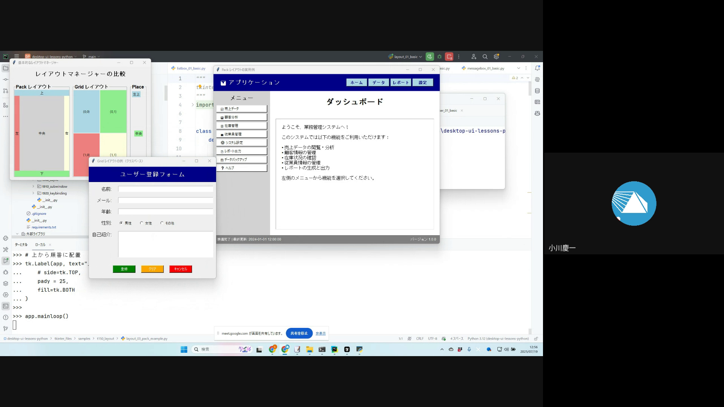Select the その他 radio button
The height and width of the screenshot is (407, 724).
coord(162,223)
